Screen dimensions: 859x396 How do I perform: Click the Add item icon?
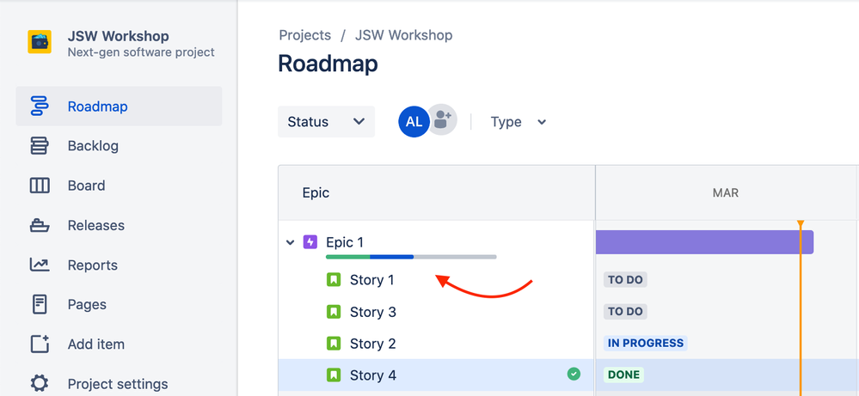[40, 344]
